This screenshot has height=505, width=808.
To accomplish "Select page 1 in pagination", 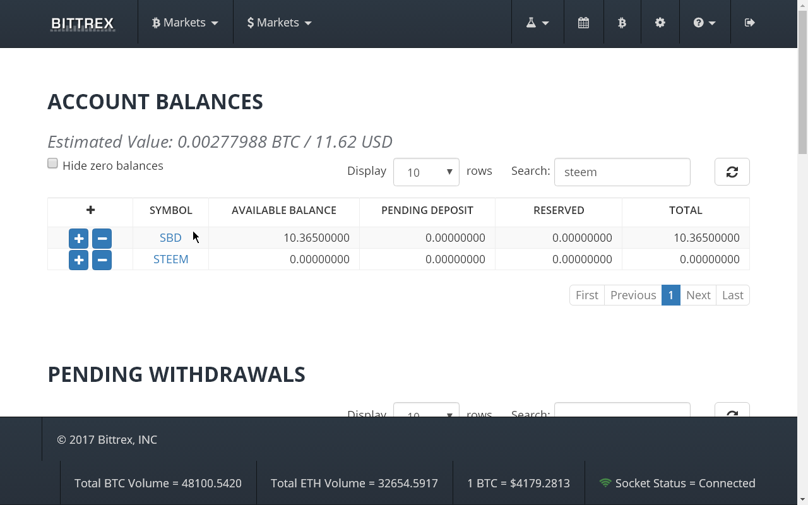I will click(x=671, y=295).
